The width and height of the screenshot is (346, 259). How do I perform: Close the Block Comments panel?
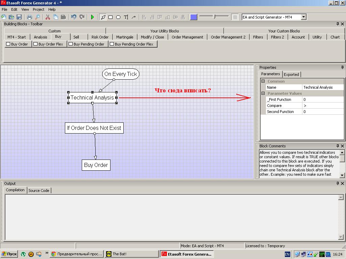342,146
